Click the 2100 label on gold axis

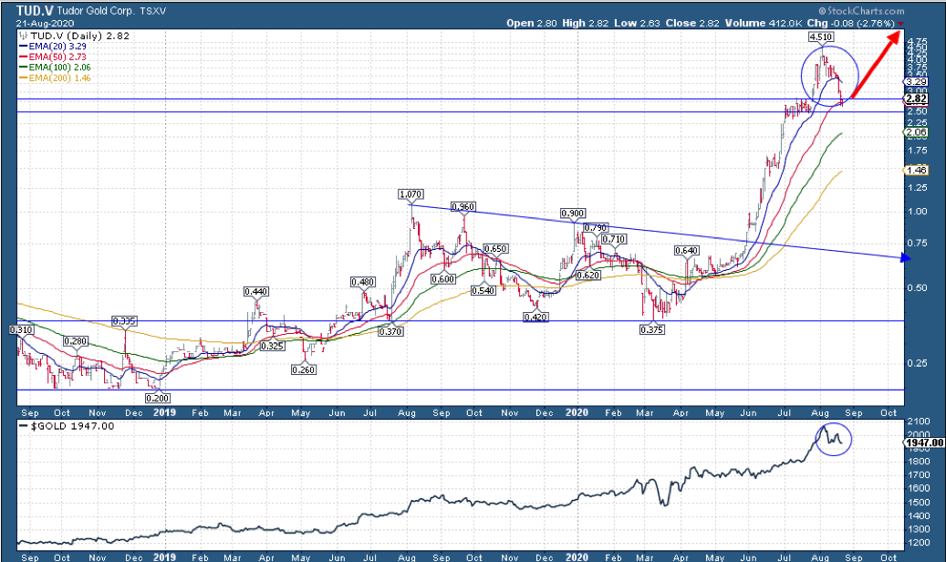pyautogui.click(x=918, y=421)
